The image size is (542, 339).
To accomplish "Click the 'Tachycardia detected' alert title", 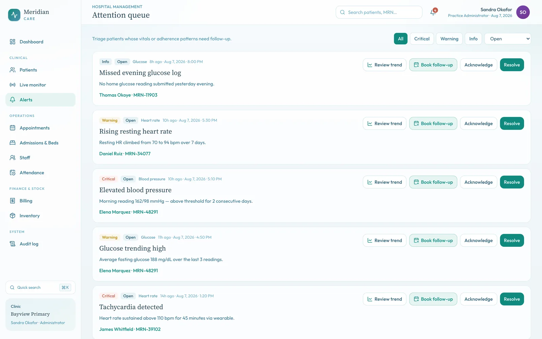I will pos(131,307).
